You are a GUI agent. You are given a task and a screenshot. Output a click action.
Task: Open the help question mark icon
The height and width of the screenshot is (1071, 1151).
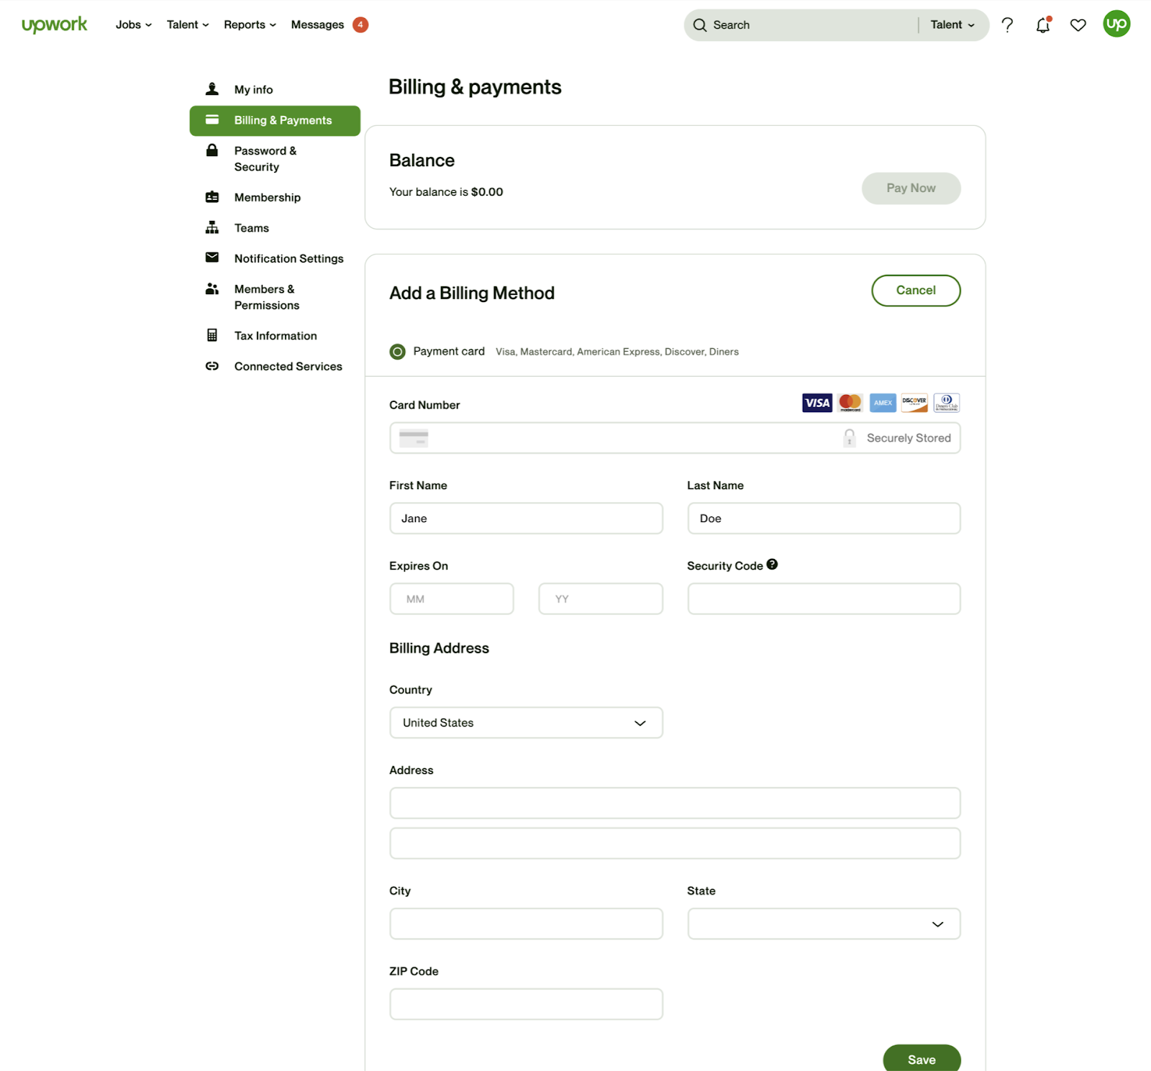pos(1007,25)
